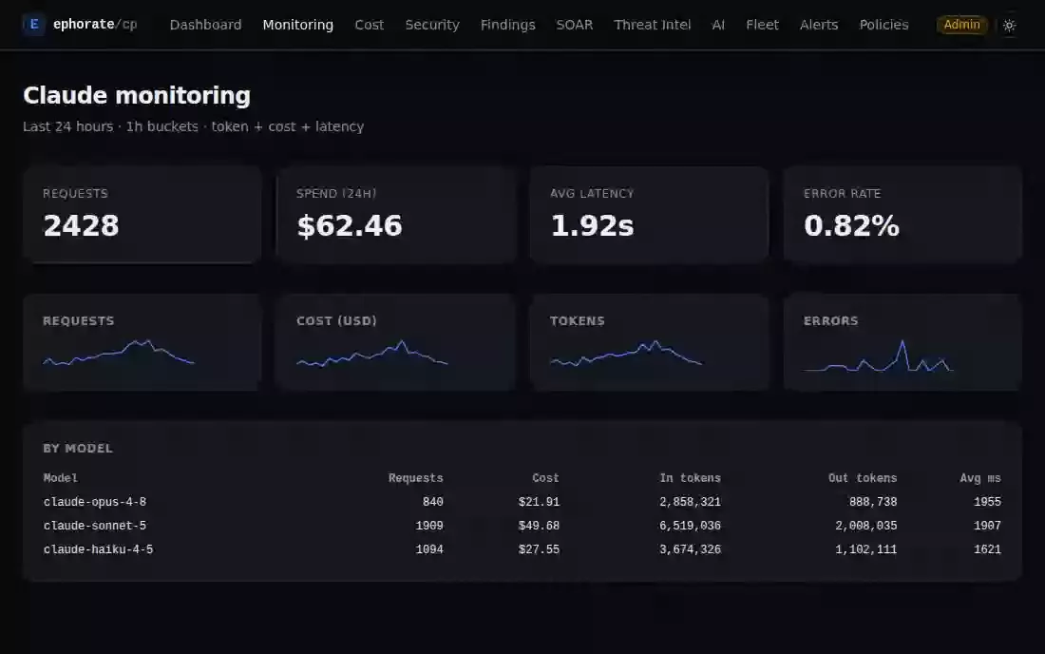Click the 1,102,111 out tokens value
The height and width of the screenshot is (654, 1045).
pos(865,550)
